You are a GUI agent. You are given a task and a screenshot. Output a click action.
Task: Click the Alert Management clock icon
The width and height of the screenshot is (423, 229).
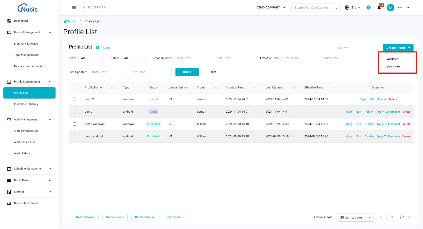pyautogui.click(x=9, y=120)
